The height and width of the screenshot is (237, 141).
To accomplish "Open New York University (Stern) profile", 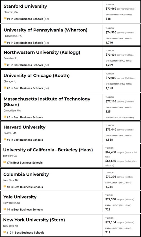I will point(34,220).
